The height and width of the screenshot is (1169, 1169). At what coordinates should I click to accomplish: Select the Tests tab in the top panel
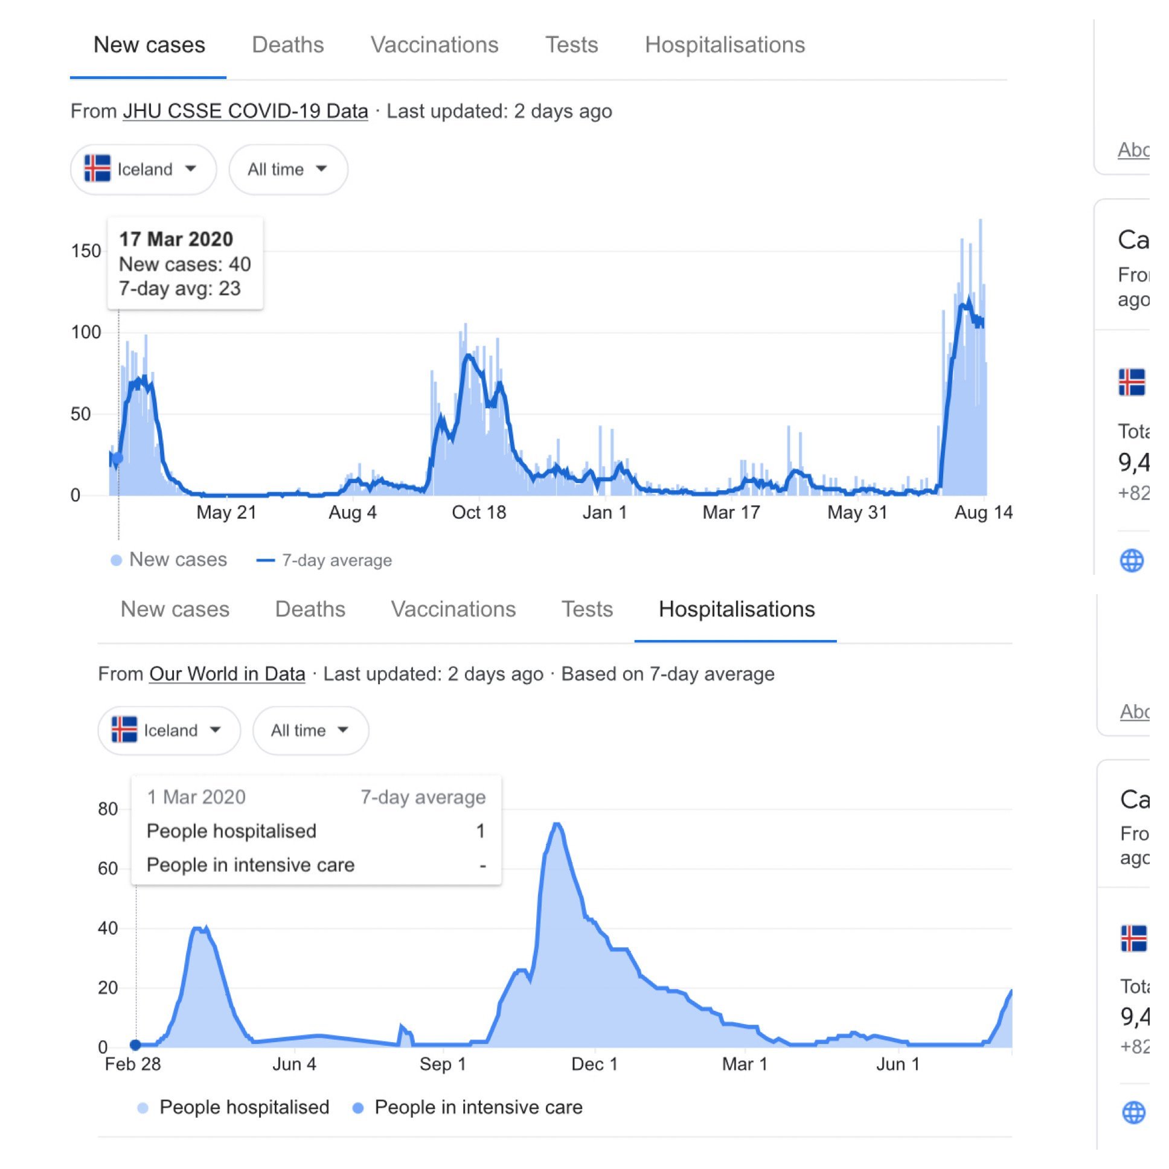[571, 45]
